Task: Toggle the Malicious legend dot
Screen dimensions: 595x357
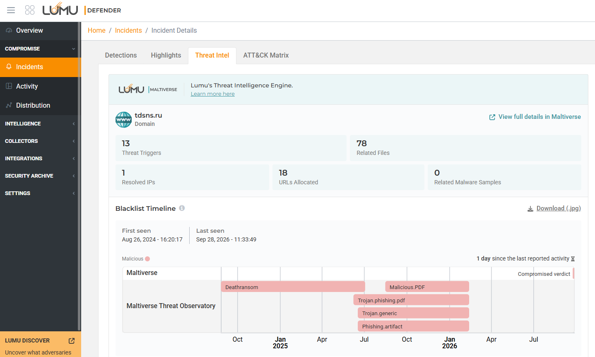Action: 147,259
